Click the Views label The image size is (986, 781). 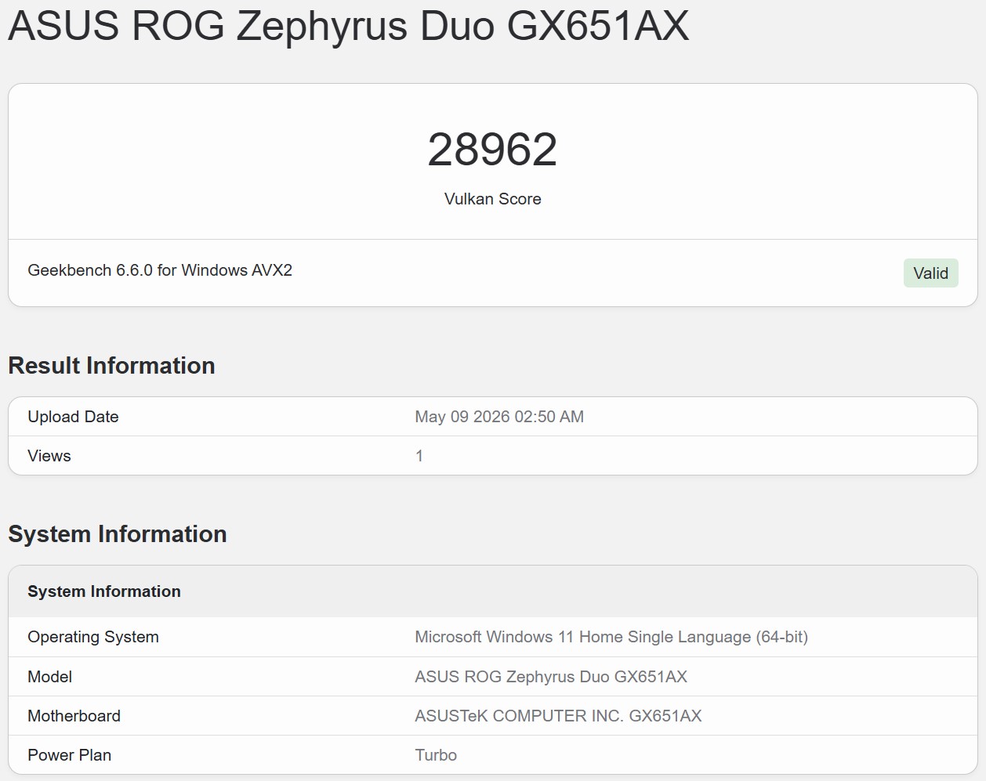click(x=49, y=456)
